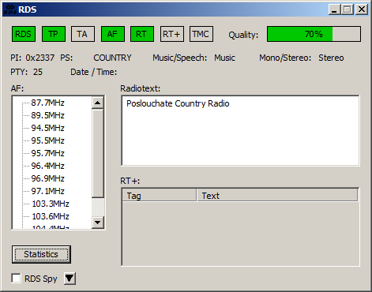Click the Date / Time label
Screen dimensions: 372x292
[94, 72]
